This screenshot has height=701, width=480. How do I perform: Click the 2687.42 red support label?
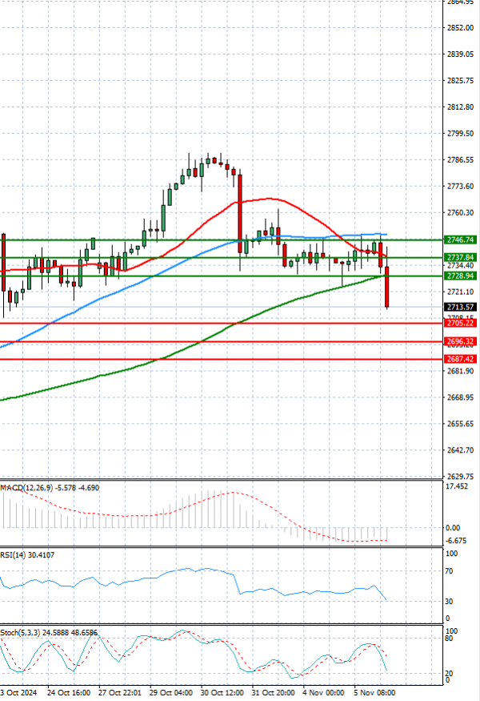pos(460,359)
